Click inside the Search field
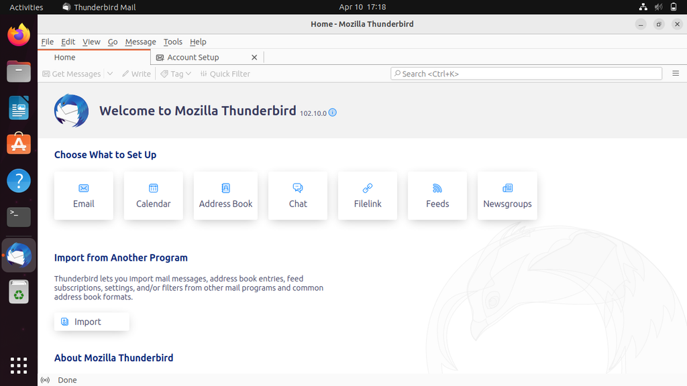The image size is (687, 386). coord(525,73)
